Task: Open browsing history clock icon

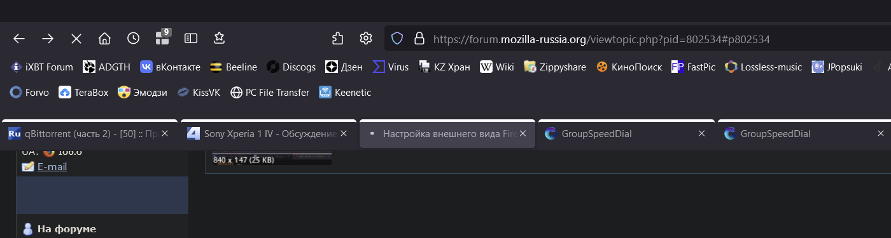Action: 134,39
